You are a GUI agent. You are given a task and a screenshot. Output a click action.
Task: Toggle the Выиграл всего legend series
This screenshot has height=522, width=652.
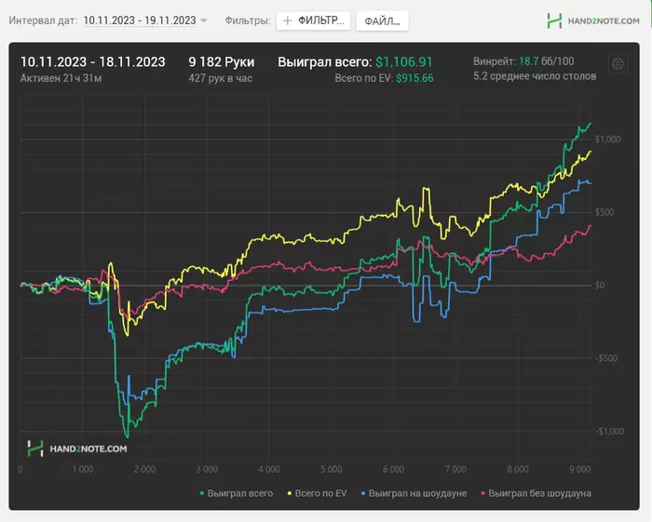pos(237,493)
